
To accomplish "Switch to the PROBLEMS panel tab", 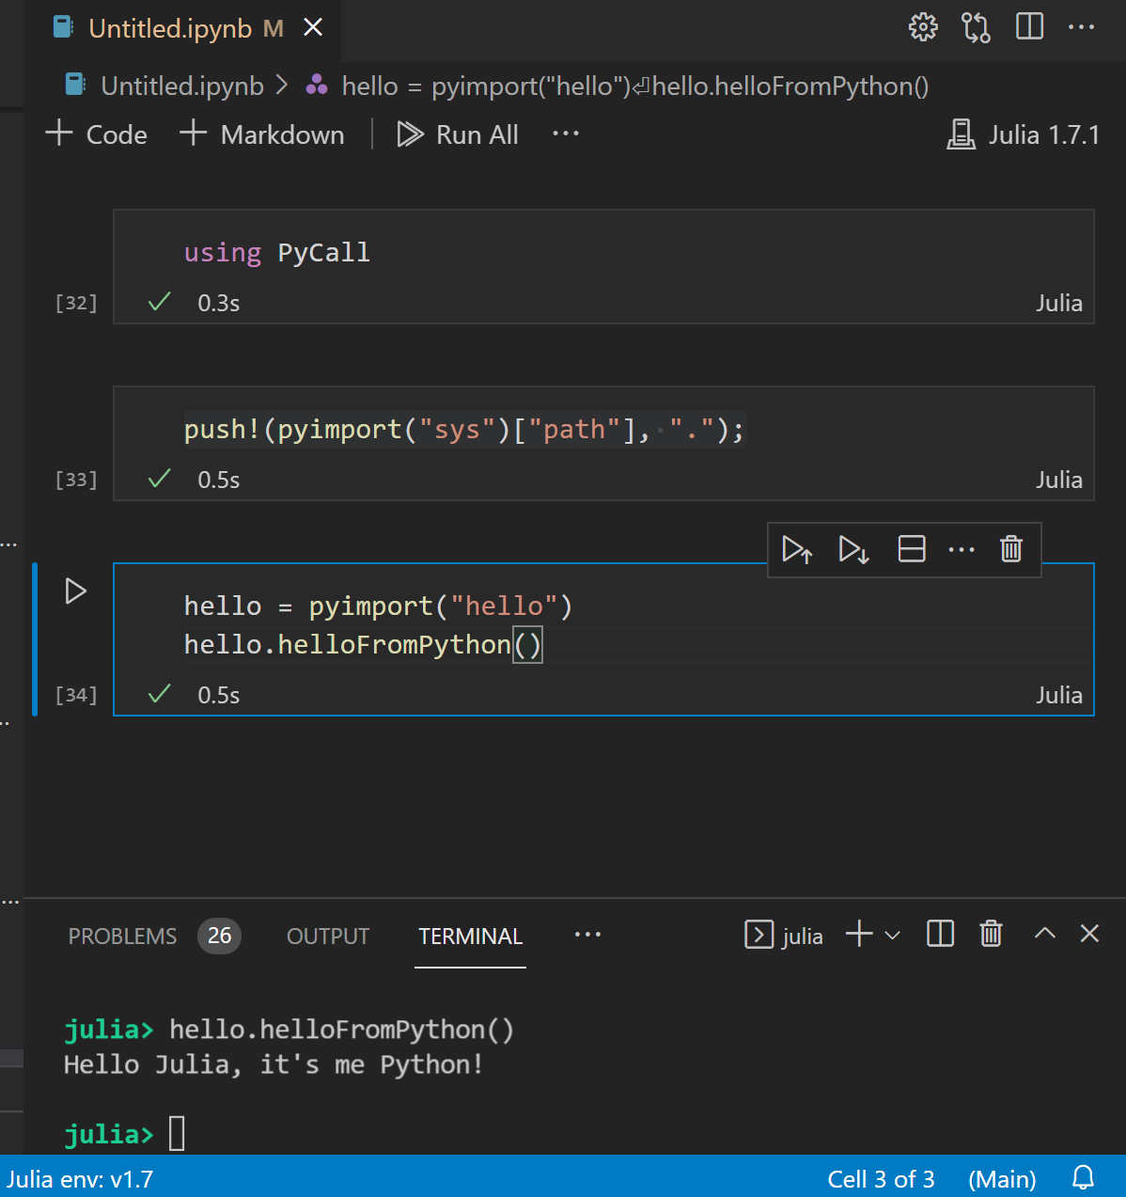I will tap(122, 937).
